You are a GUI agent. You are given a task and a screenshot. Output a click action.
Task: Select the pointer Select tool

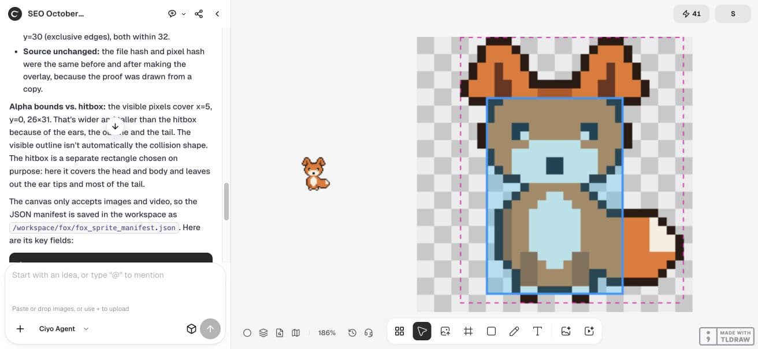422,331
